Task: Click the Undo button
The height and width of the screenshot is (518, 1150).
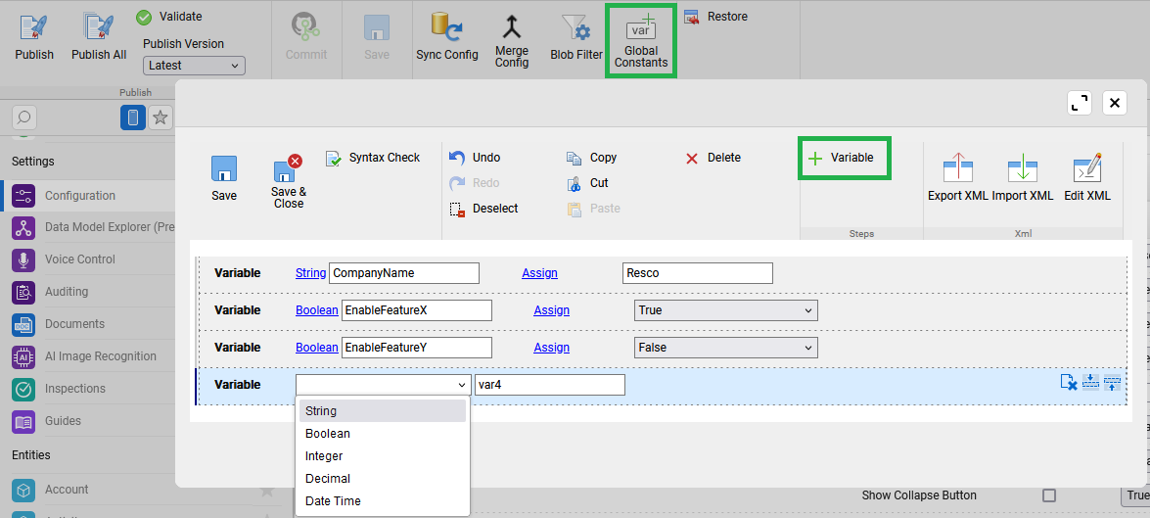Action: [475, 158]
